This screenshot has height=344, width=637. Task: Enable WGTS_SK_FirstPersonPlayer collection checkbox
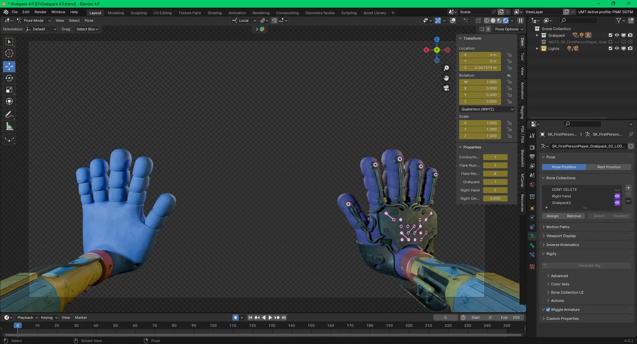tap(610, 42)
